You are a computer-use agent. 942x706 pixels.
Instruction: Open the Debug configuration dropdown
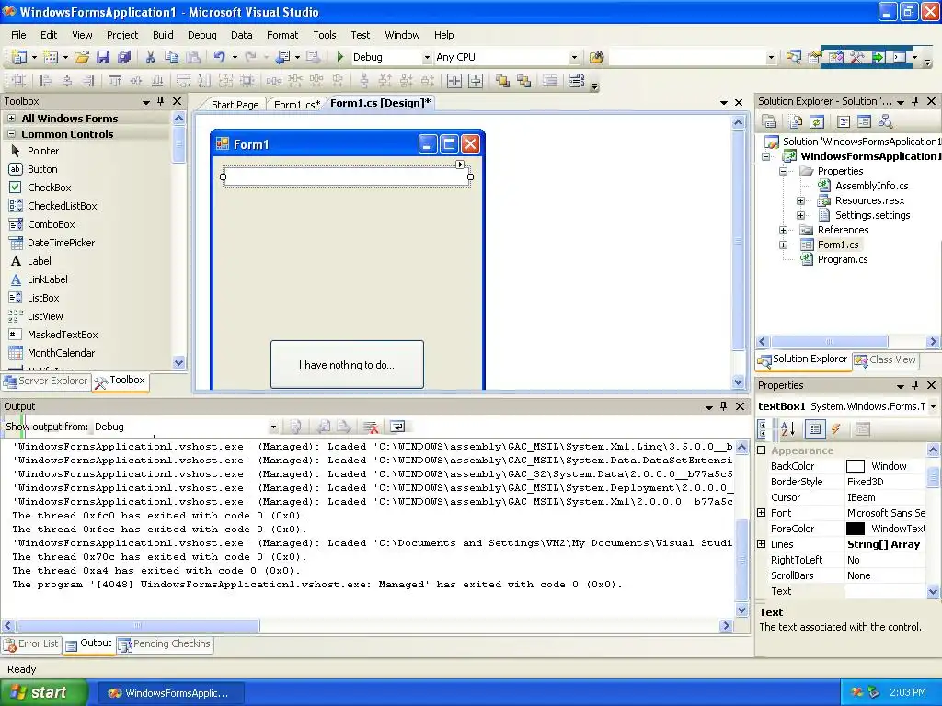427,58
